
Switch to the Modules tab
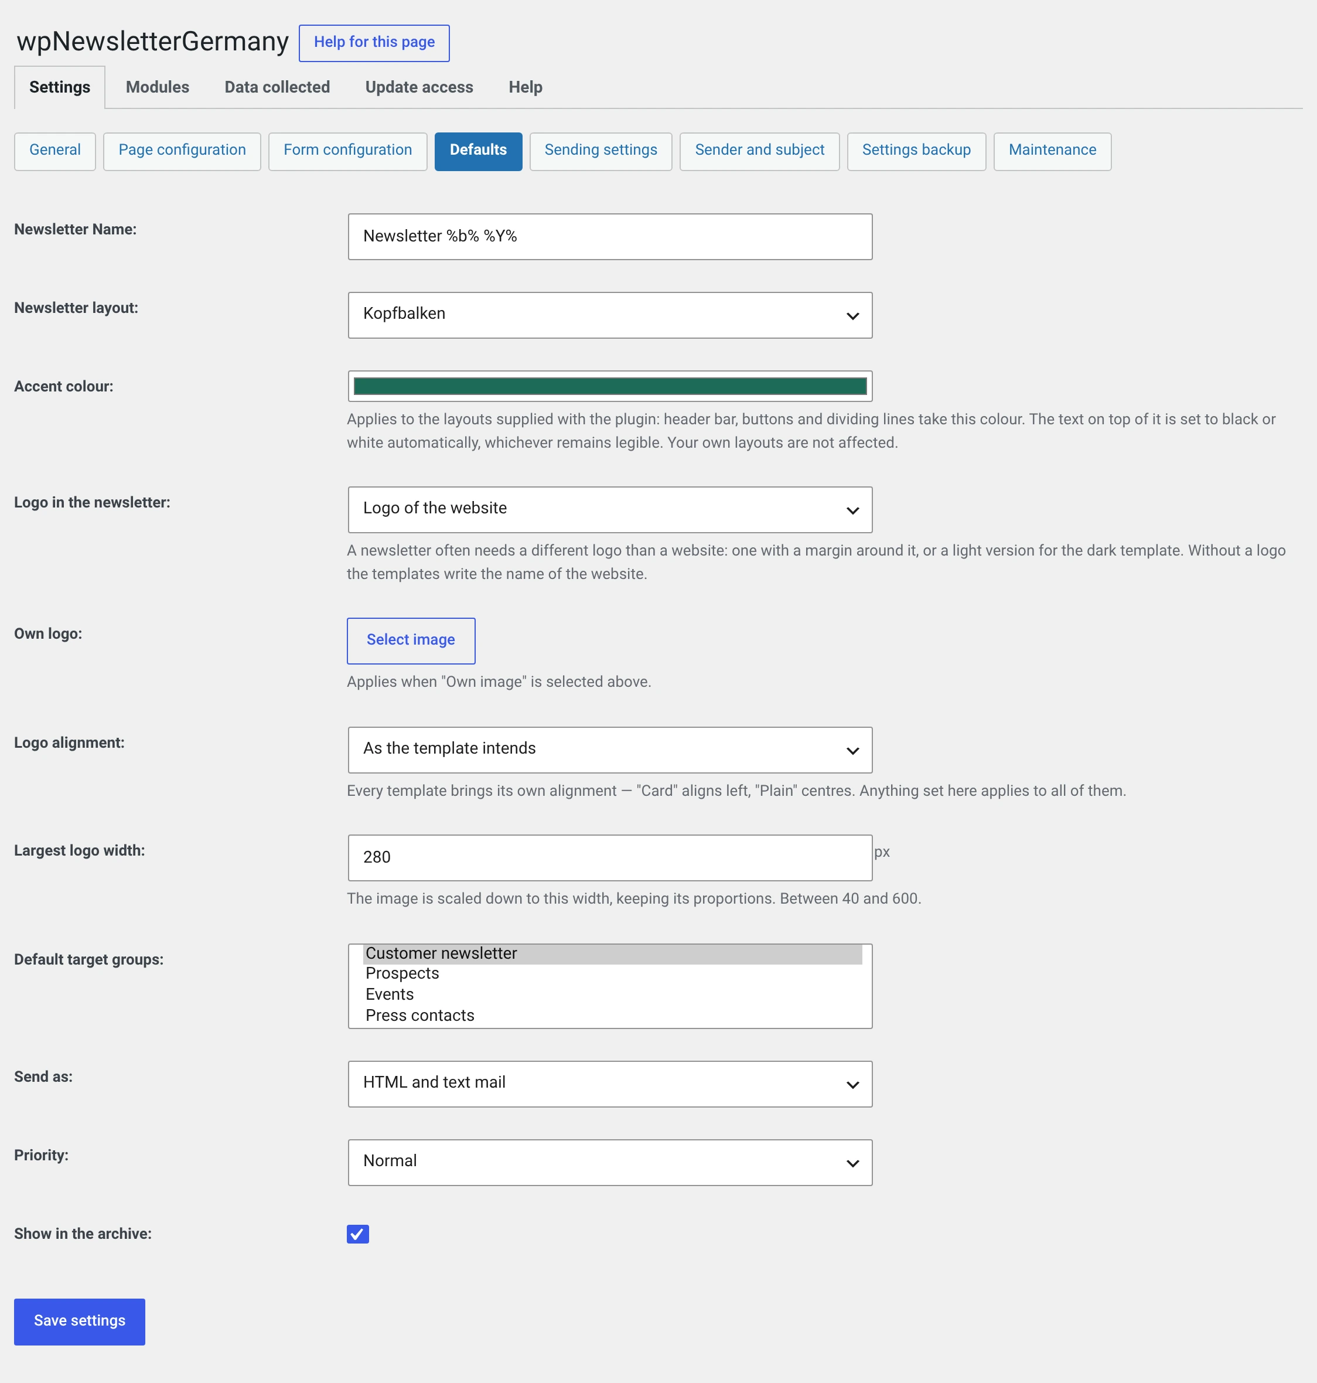157,87
